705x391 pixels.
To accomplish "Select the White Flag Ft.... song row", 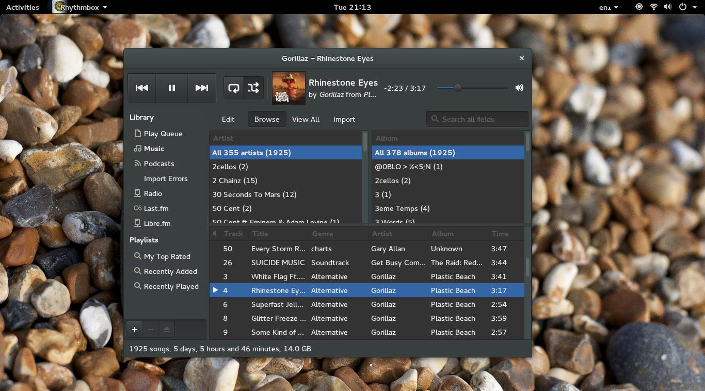I will pyautogui.click(x=367, y=276).
